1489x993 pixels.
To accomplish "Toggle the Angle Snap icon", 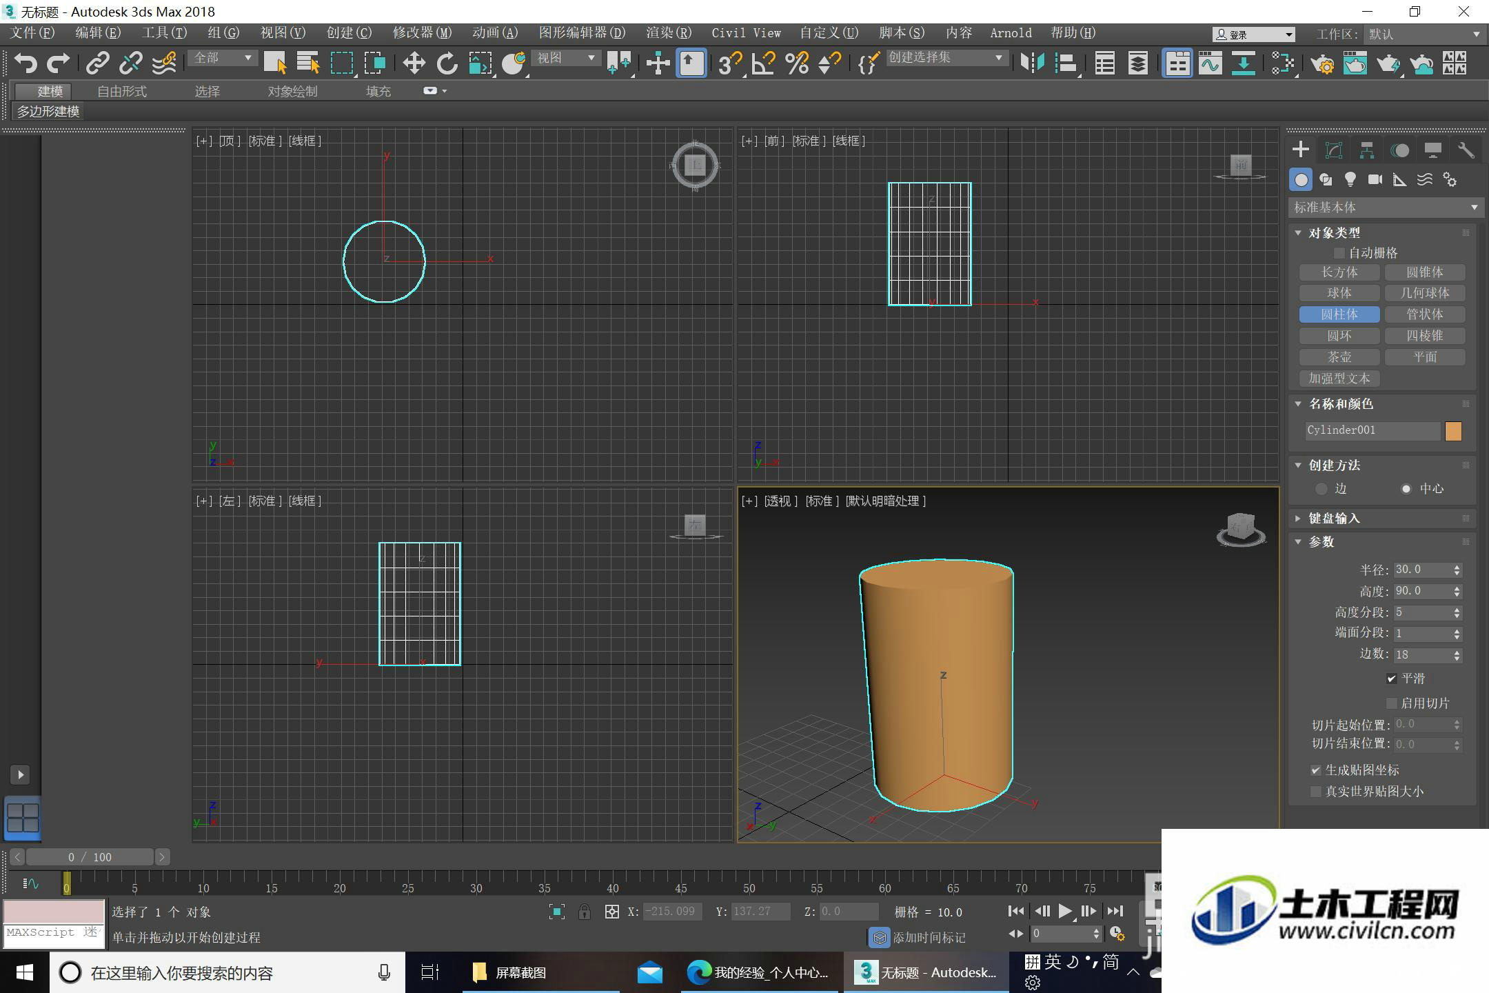I will [x=763, y=63].
